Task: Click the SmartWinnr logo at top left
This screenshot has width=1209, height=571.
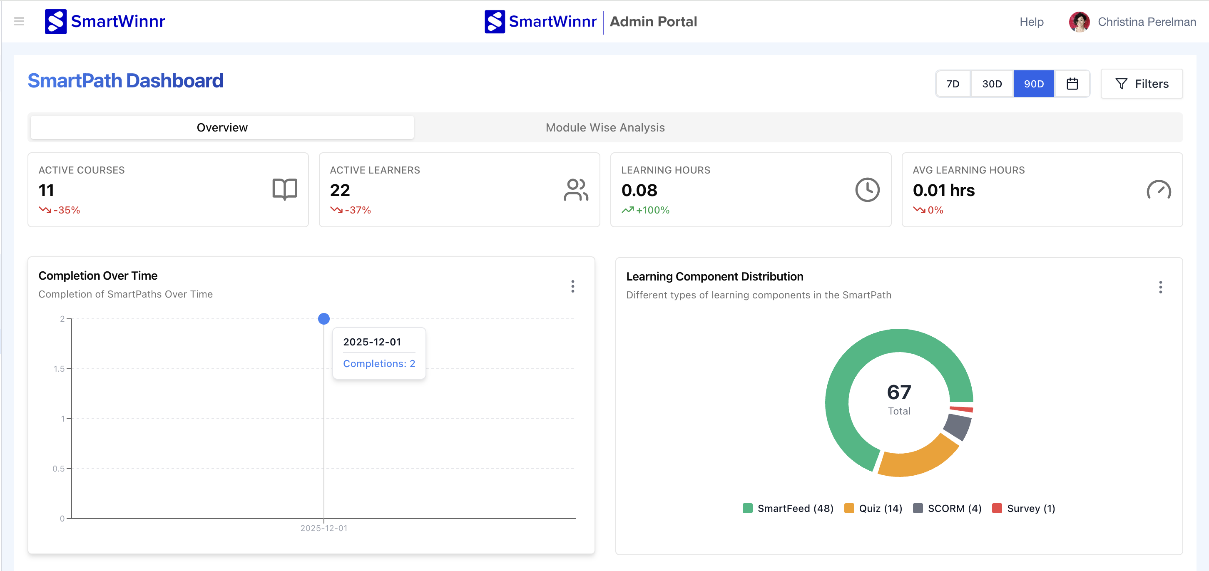Action: tap(104, 21)
